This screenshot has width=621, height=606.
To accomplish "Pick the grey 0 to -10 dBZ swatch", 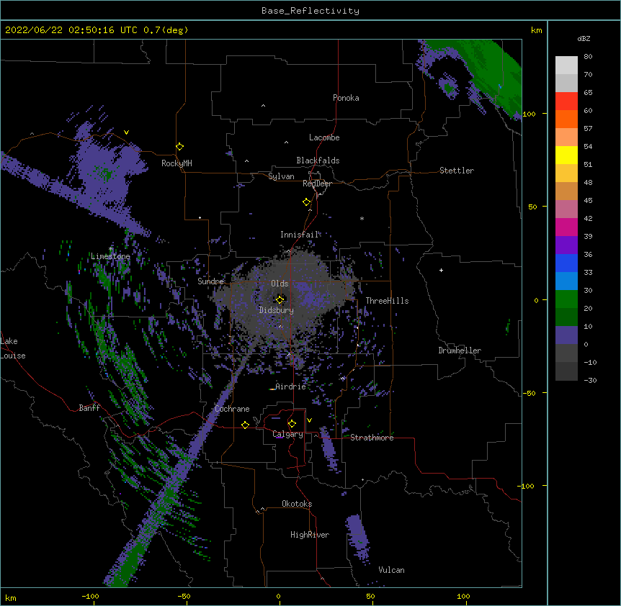I will pyautogui.click(x=566, y=353).
